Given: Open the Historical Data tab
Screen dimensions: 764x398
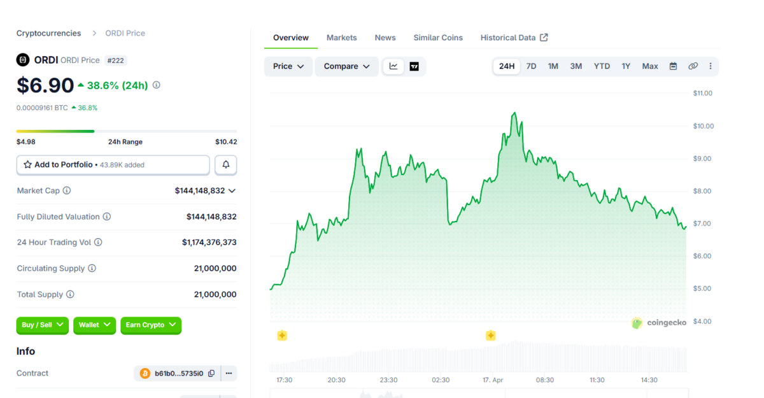Looking at the screenshot, I should coord(509,37).
